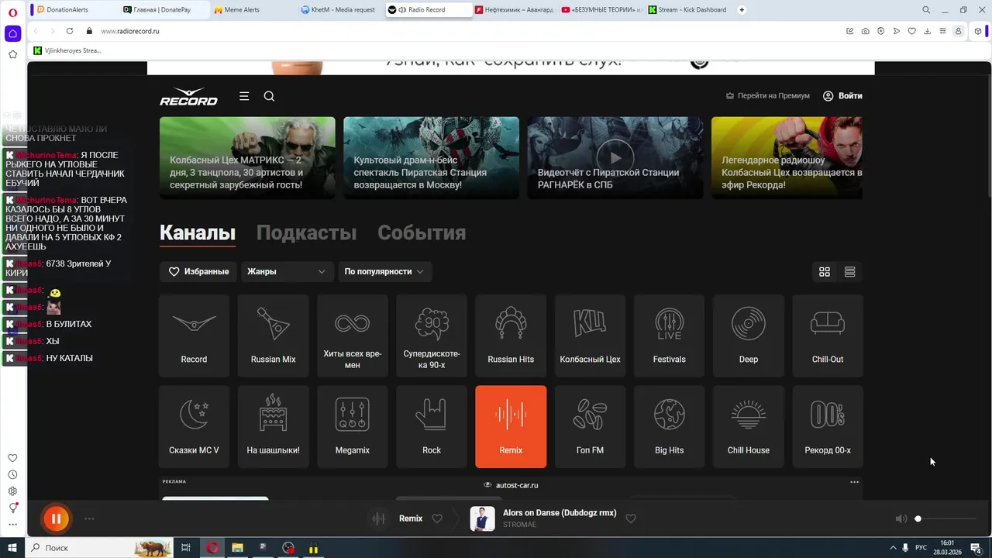This screenshot has height=558, width=992.
Task: Play the Deep channel
Action: coord(749,336)
